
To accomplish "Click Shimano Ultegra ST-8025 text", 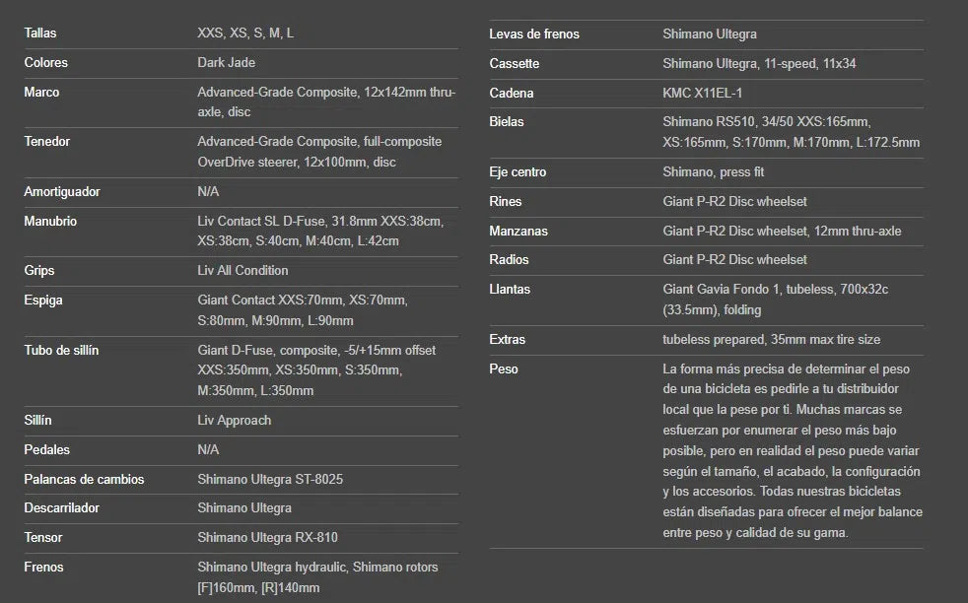I will point(270,480).
